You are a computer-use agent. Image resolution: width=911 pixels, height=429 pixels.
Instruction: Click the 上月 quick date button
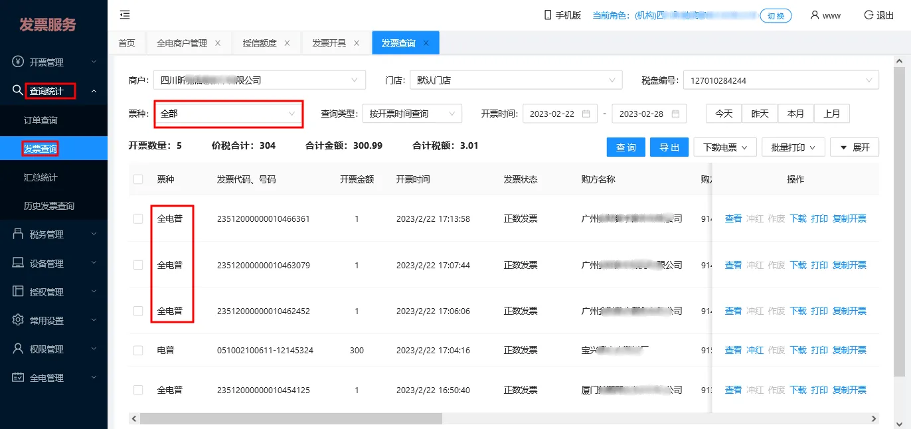pyautogui.click(x=831, y=114)
